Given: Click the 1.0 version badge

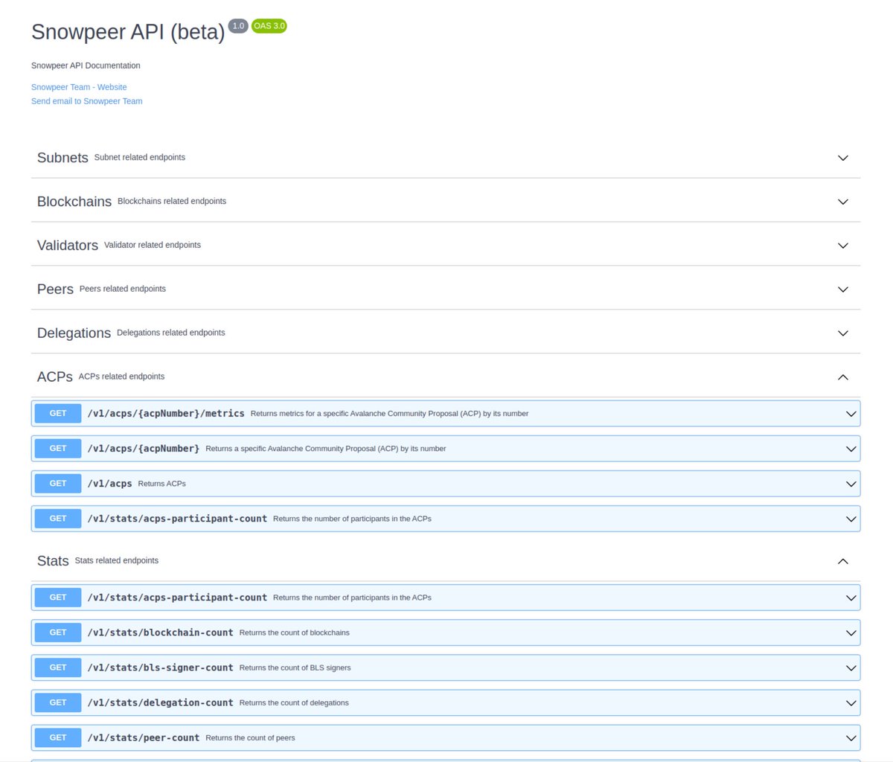Looking at the screenshot, I should [x=238, y=26].
